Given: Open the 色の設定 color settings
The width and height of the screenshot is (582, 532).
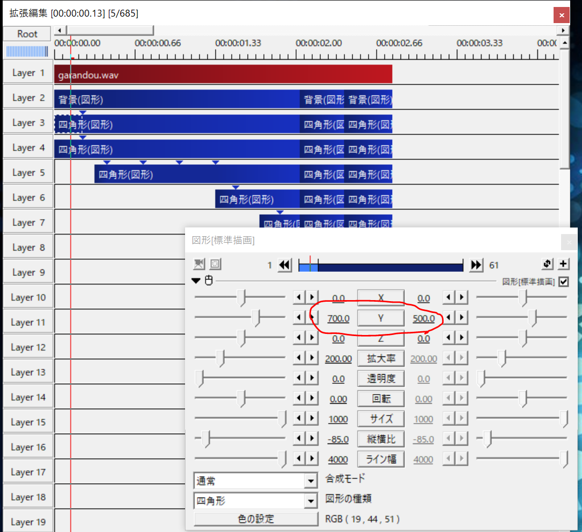Looking at the screenshot, I should (x=256, y=519).
